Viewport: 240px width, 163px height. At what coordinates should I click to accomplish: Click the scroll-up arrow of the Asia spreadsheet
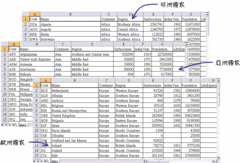coord(187,44)
